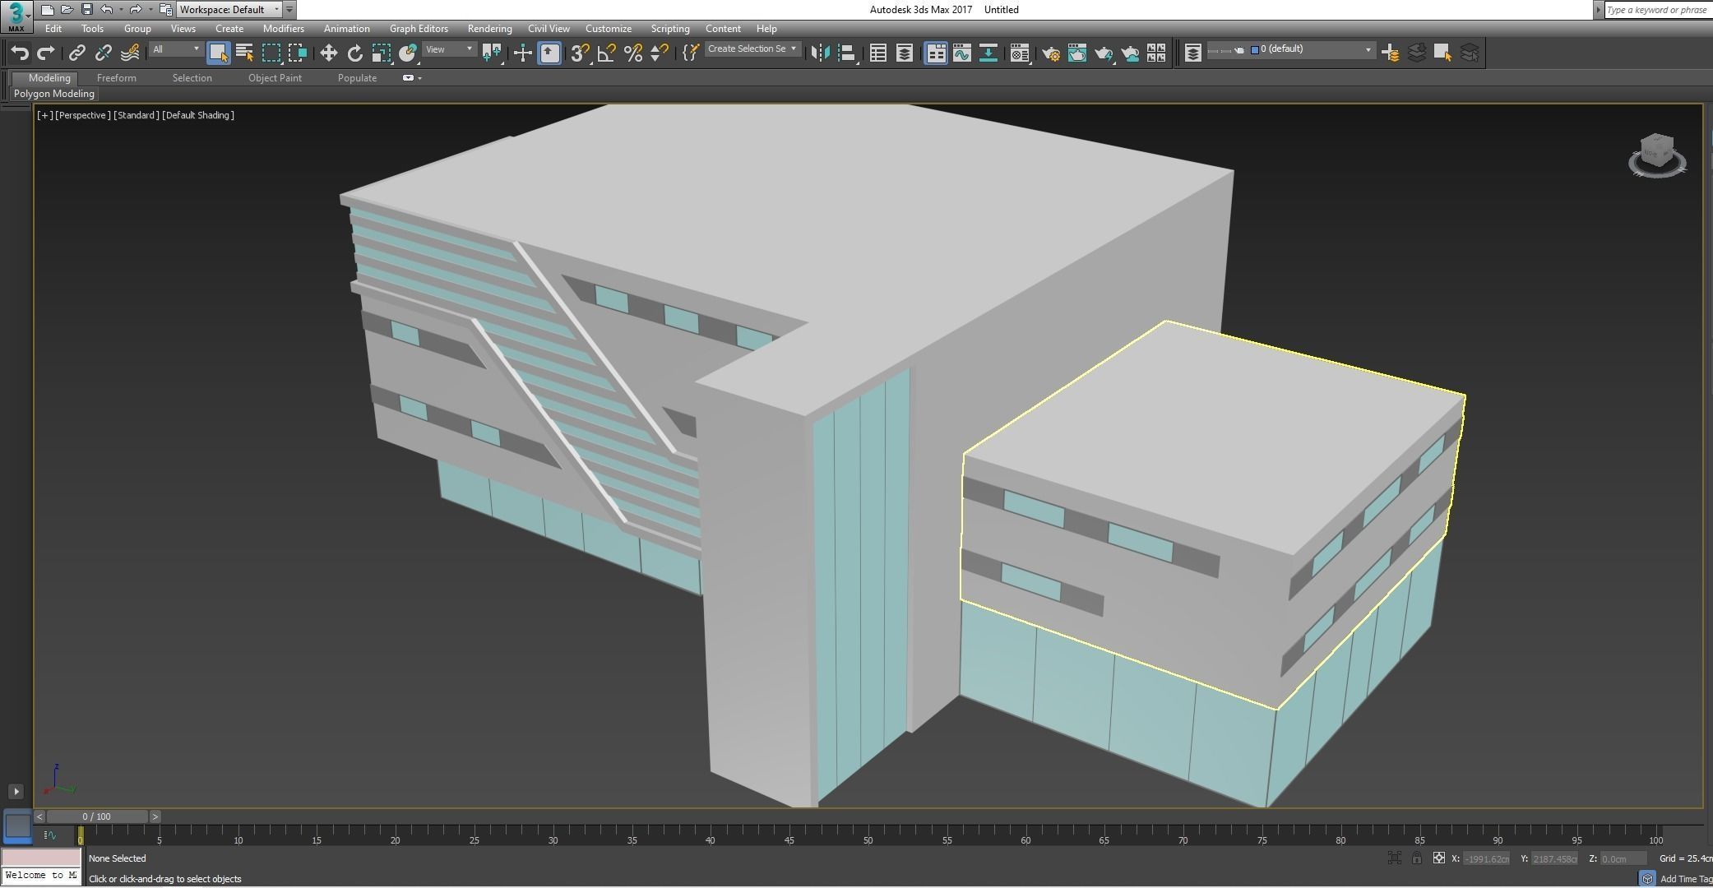The image size is (1713, 888).
Task: Open the Curve Editor
Action: tap(961, 53)
